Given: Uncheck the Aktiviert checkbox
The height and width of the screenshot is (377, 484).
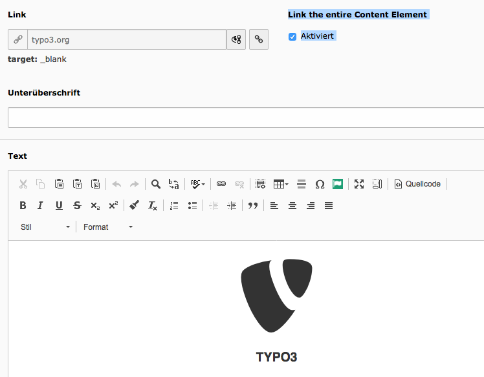Looking at the screenshot, I should [292, 37].
